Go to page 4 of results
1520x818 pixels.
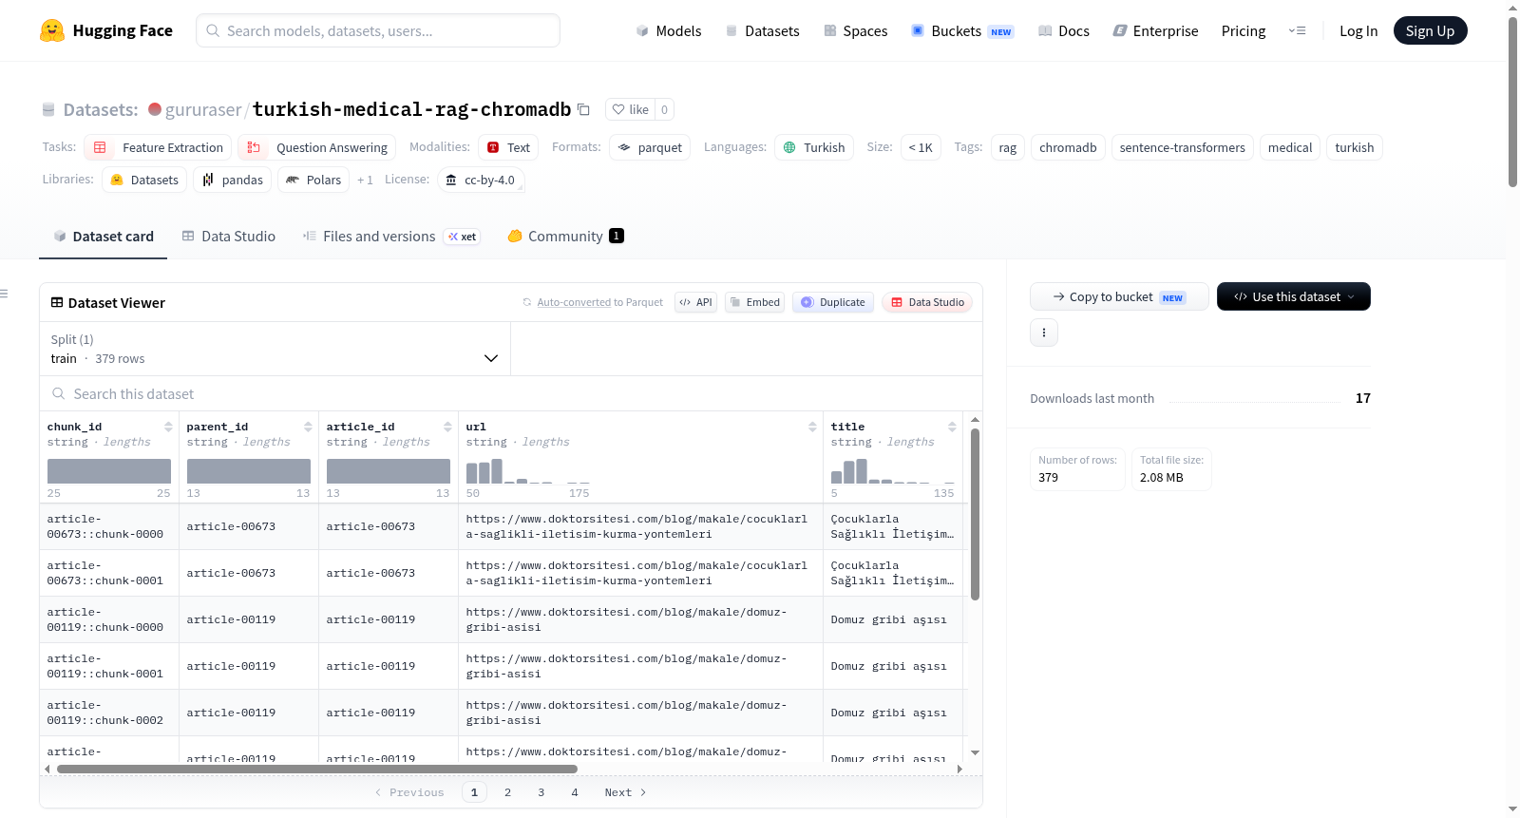[575, 792]
